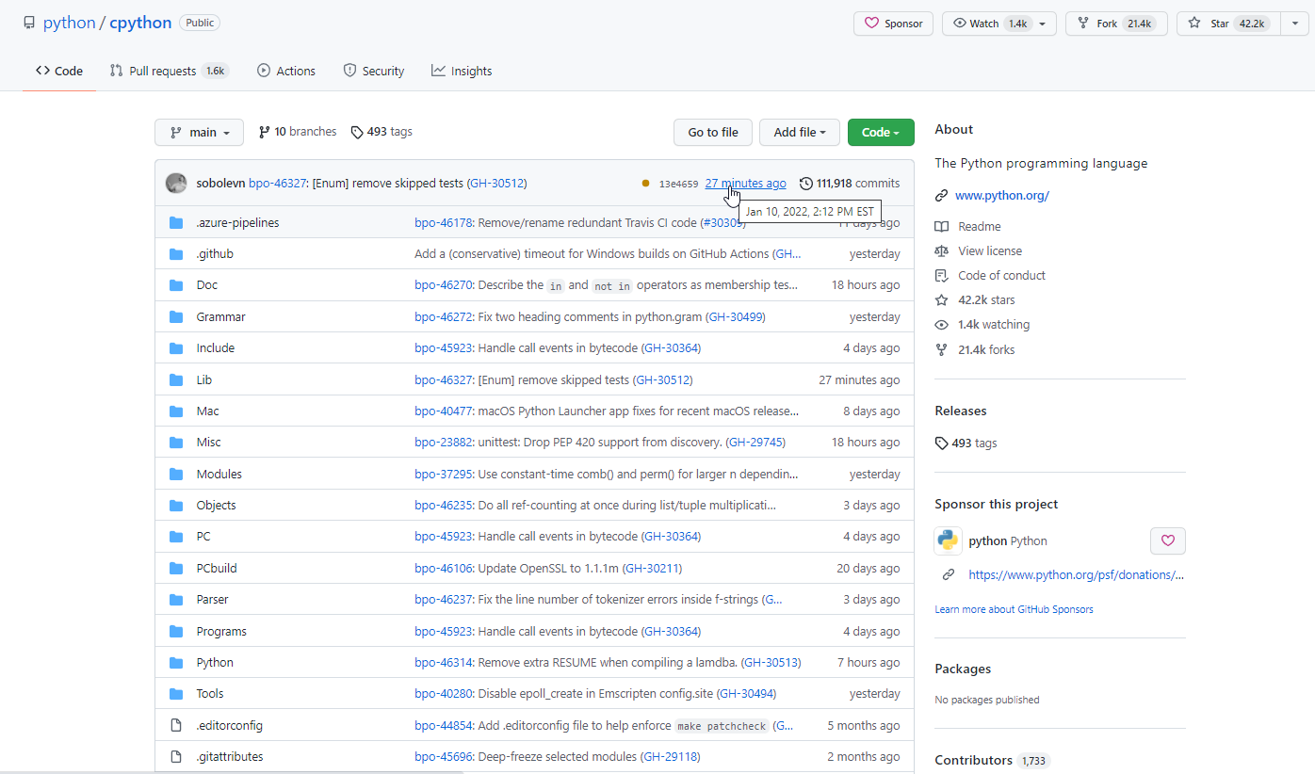Click the repository book icon beside python/cpython

point(28,22)
